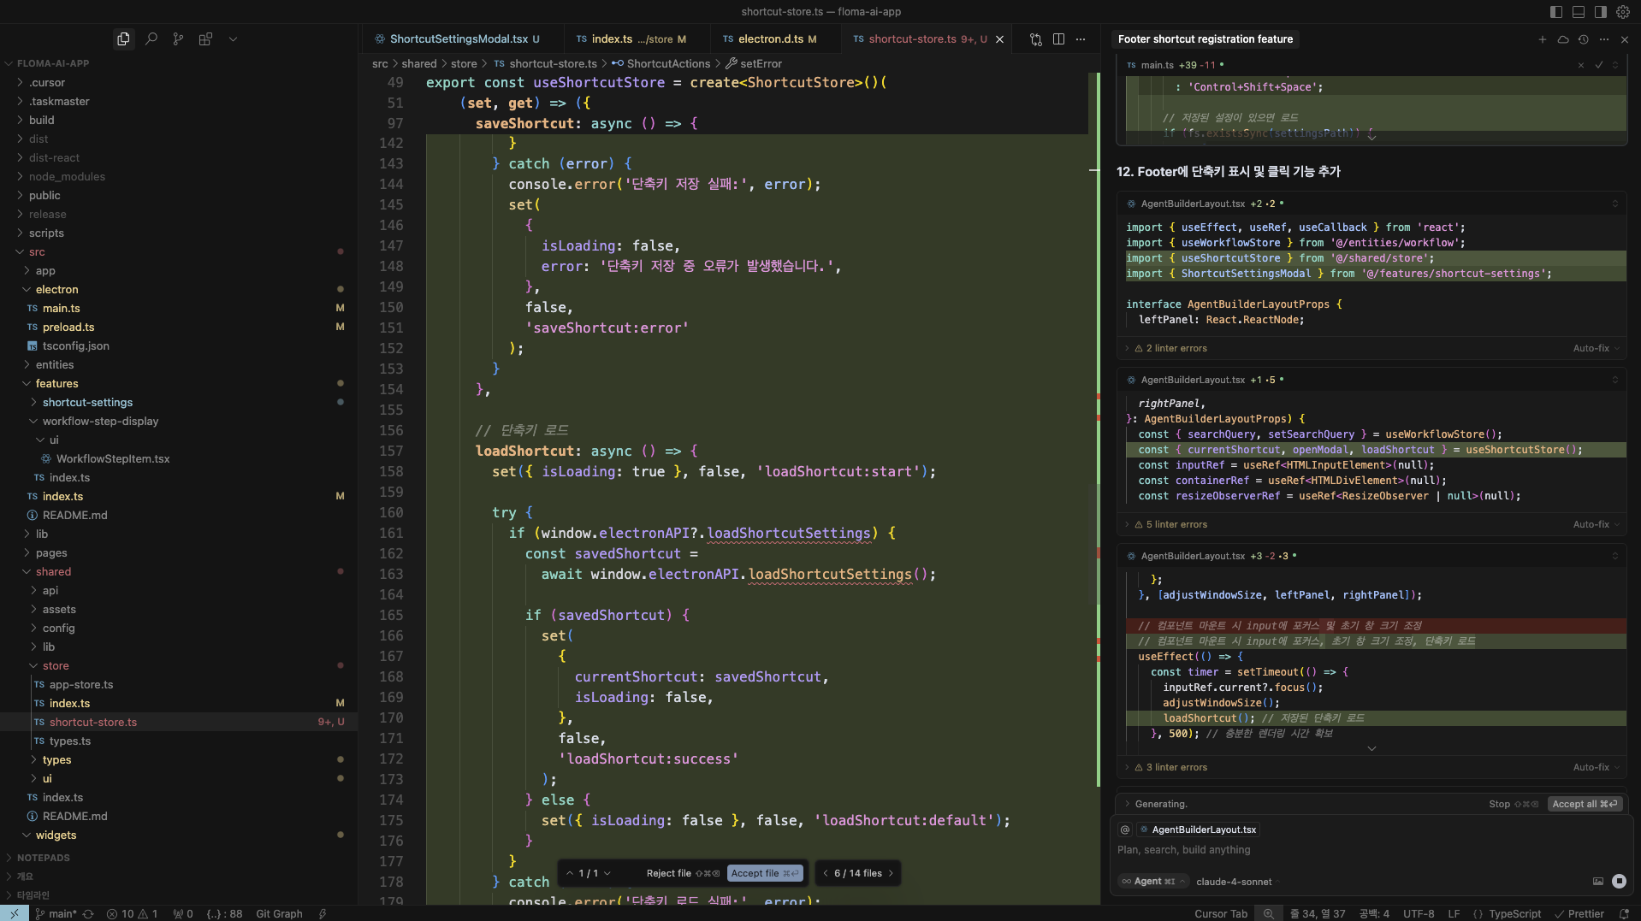1641x921 pixels.
Task: Stop generation with round stop button
Action: pos(1619,881)
